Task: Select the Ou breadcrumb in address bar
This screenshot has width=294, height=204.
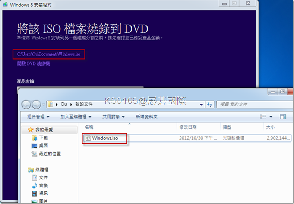Action: [64, 104]
